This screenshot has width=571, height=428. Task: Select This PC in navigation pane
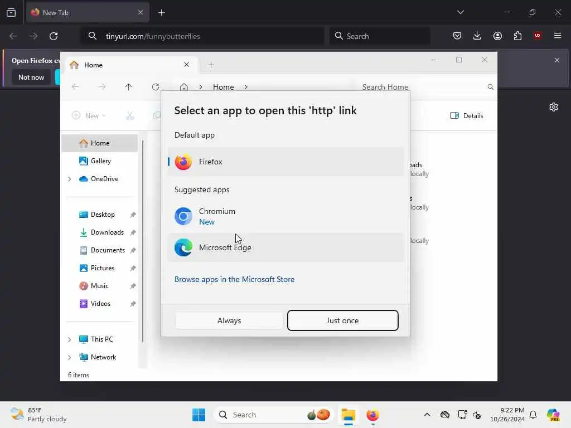100,339
